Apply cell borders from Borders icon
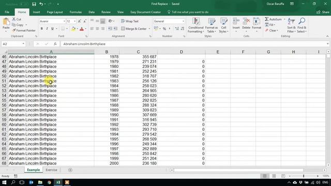Image resolution: width=331 pixels, height=186 pixels. pos(63,28)
